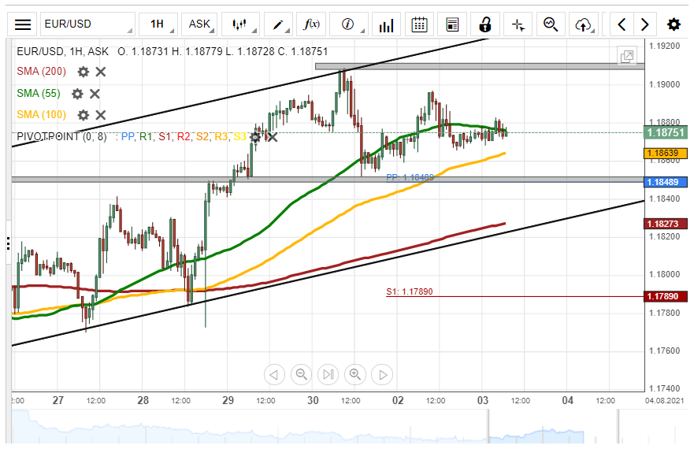The image size is (694, 449).
Task: Remove the PIVOTPOINT indicator
Action: point(273,137)
